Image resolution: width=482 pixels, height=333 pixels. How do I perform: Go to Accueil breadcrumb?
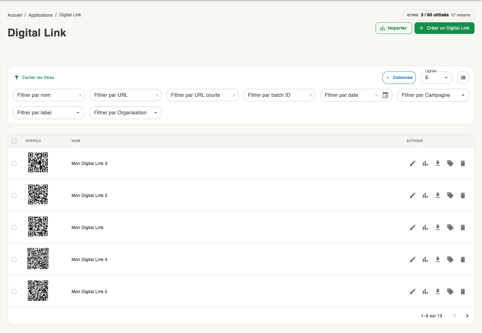(x=15, y=15)
